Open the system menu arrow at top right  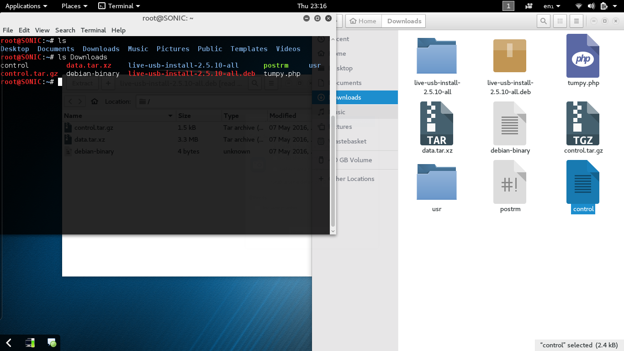[x=616, y=6]
